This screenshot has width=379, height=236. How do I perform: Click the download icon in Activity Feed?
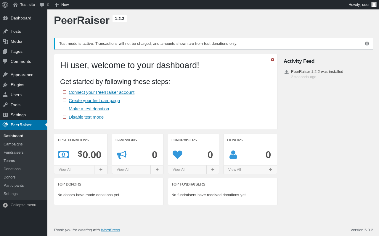[287, 72]
